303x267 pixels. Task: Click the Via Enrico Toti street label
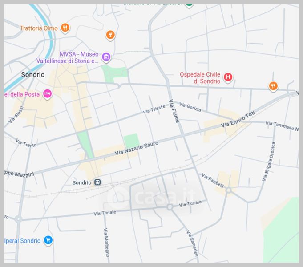tap(239, 122)
